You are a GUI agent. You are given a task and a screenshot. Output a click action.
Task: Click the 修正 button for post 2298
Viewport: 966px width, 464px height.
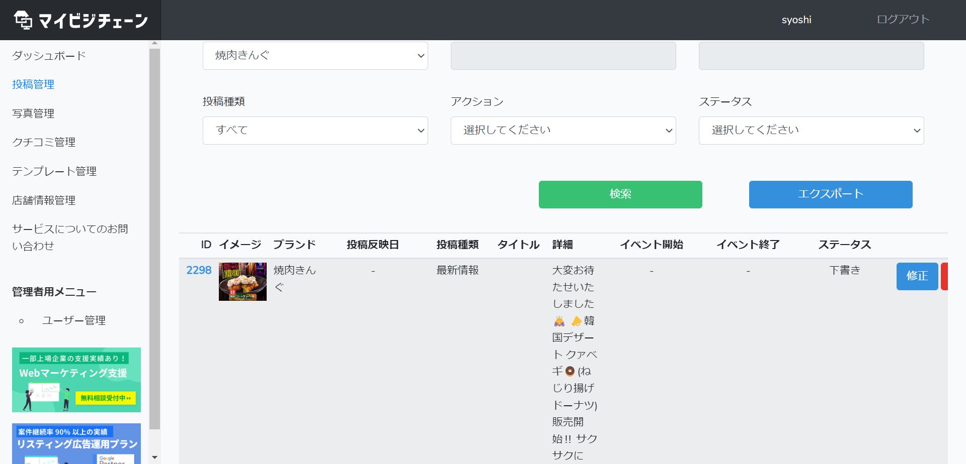click(917, 276)
